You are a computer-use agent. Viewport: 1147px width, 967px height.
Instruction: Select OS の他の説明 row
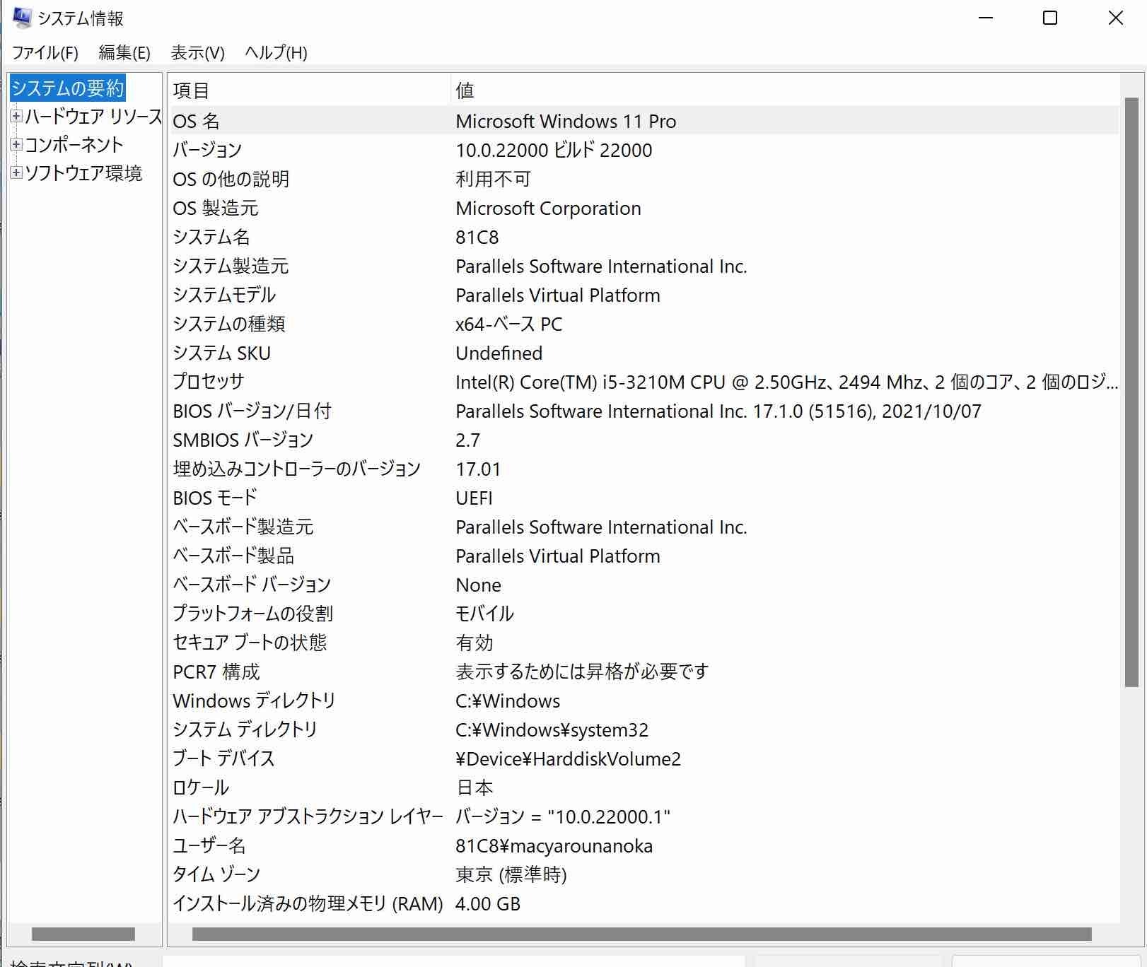644,179
